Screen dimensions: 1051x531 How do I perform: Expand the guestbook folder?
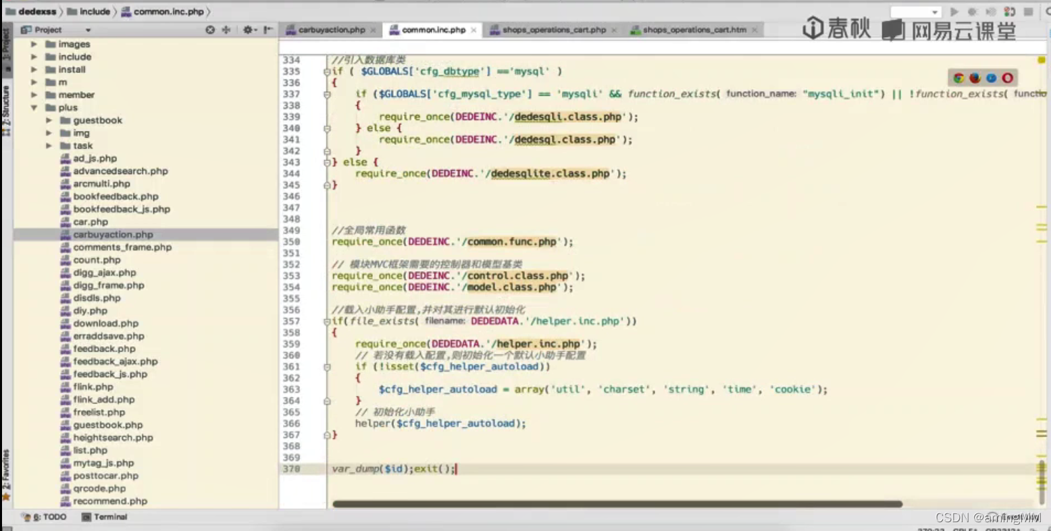[49, 120]
